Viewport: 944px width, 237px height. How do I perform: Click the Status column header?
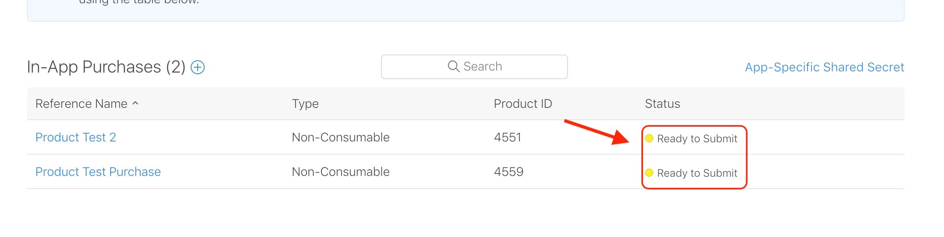pos(662,104)
